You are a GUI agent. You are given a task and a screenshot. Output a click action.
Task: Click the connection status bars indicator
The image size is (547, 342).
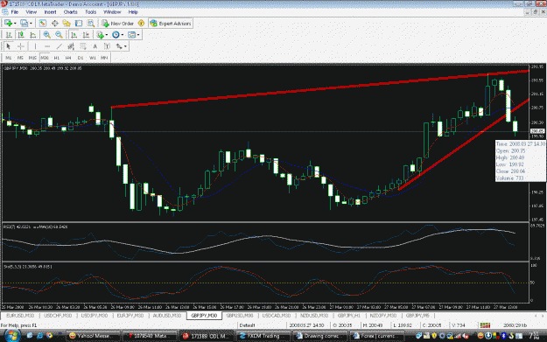click(x=485, y=325)
